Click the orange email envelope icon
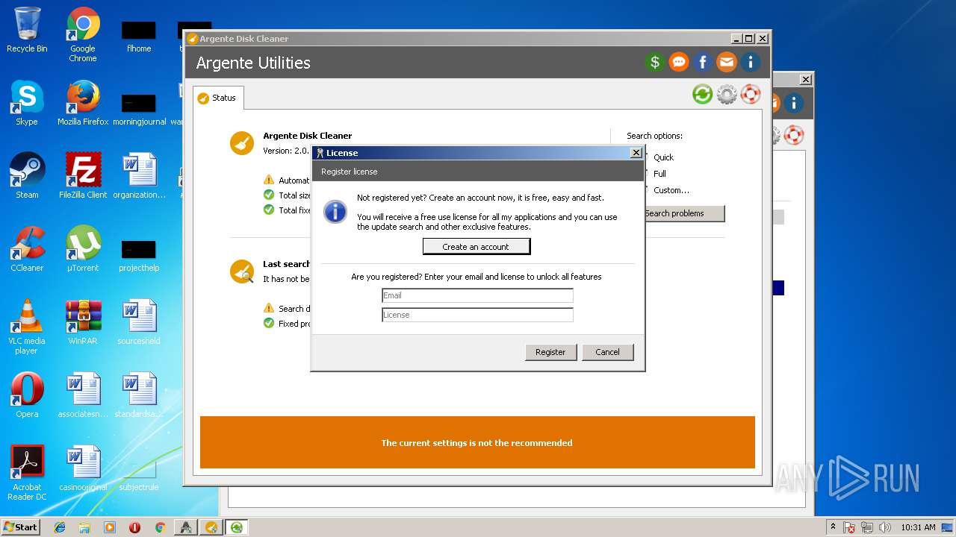This screenshot has height=537, width=956. click(x=727, y=63)
